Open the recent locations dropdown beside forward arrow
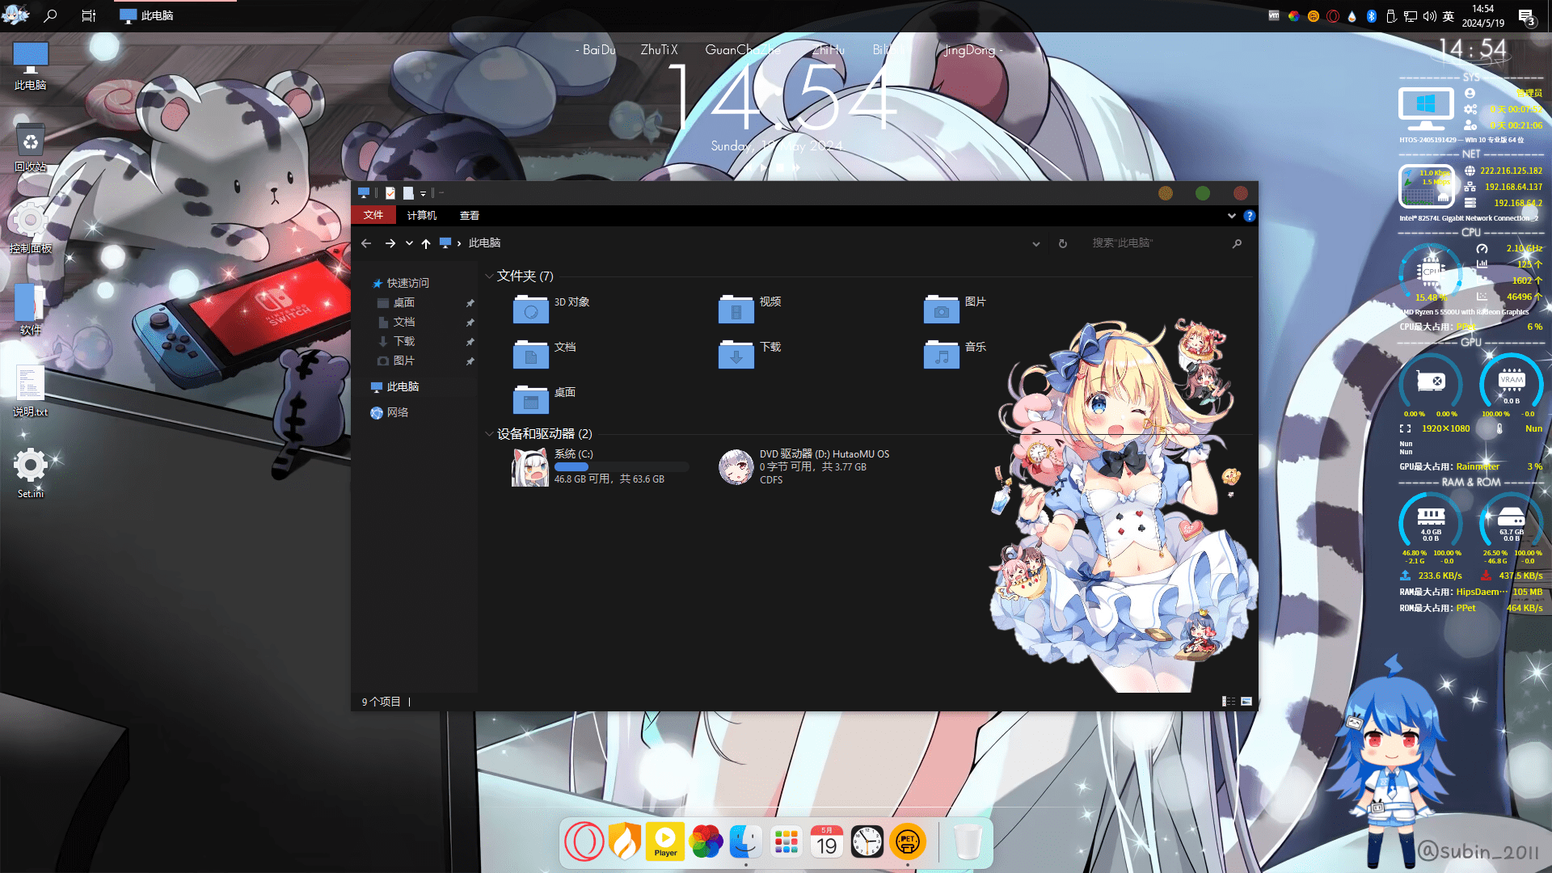 pyautogui.click(x=409, y=243)
